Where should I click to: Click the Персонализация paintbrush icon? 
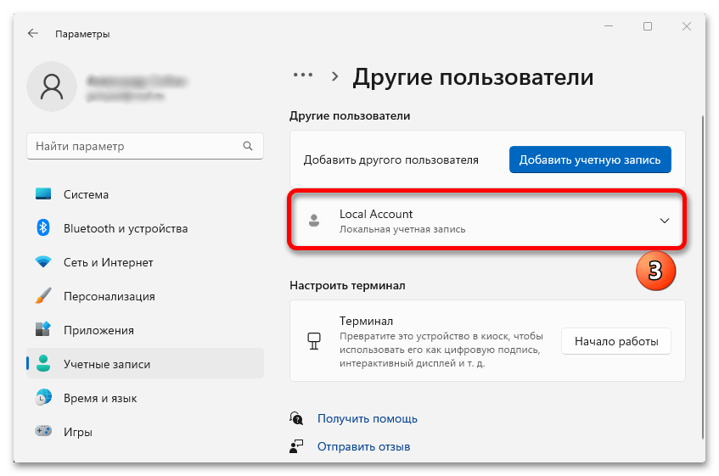pos(43,296)
